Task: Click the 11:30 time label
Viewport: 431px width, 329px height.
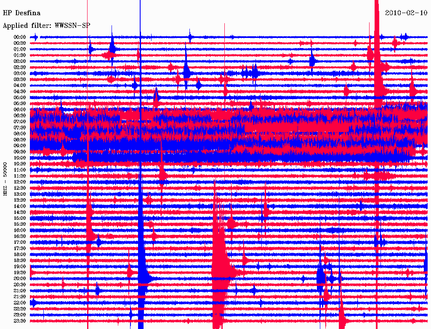Action: point(20,176)
